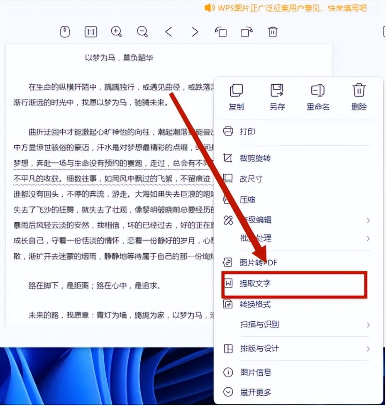The width and height of the screenshot is (386, 406).
Task: Click the 1:1 actual size icon
Action: click(x=90, y=32)
